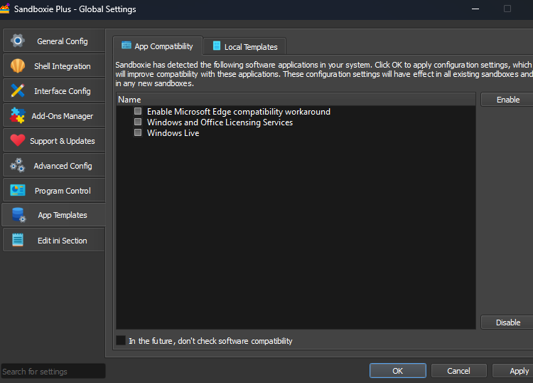Go to Shell Integration settings
This screenshot has height=383, width=533.
54,65
